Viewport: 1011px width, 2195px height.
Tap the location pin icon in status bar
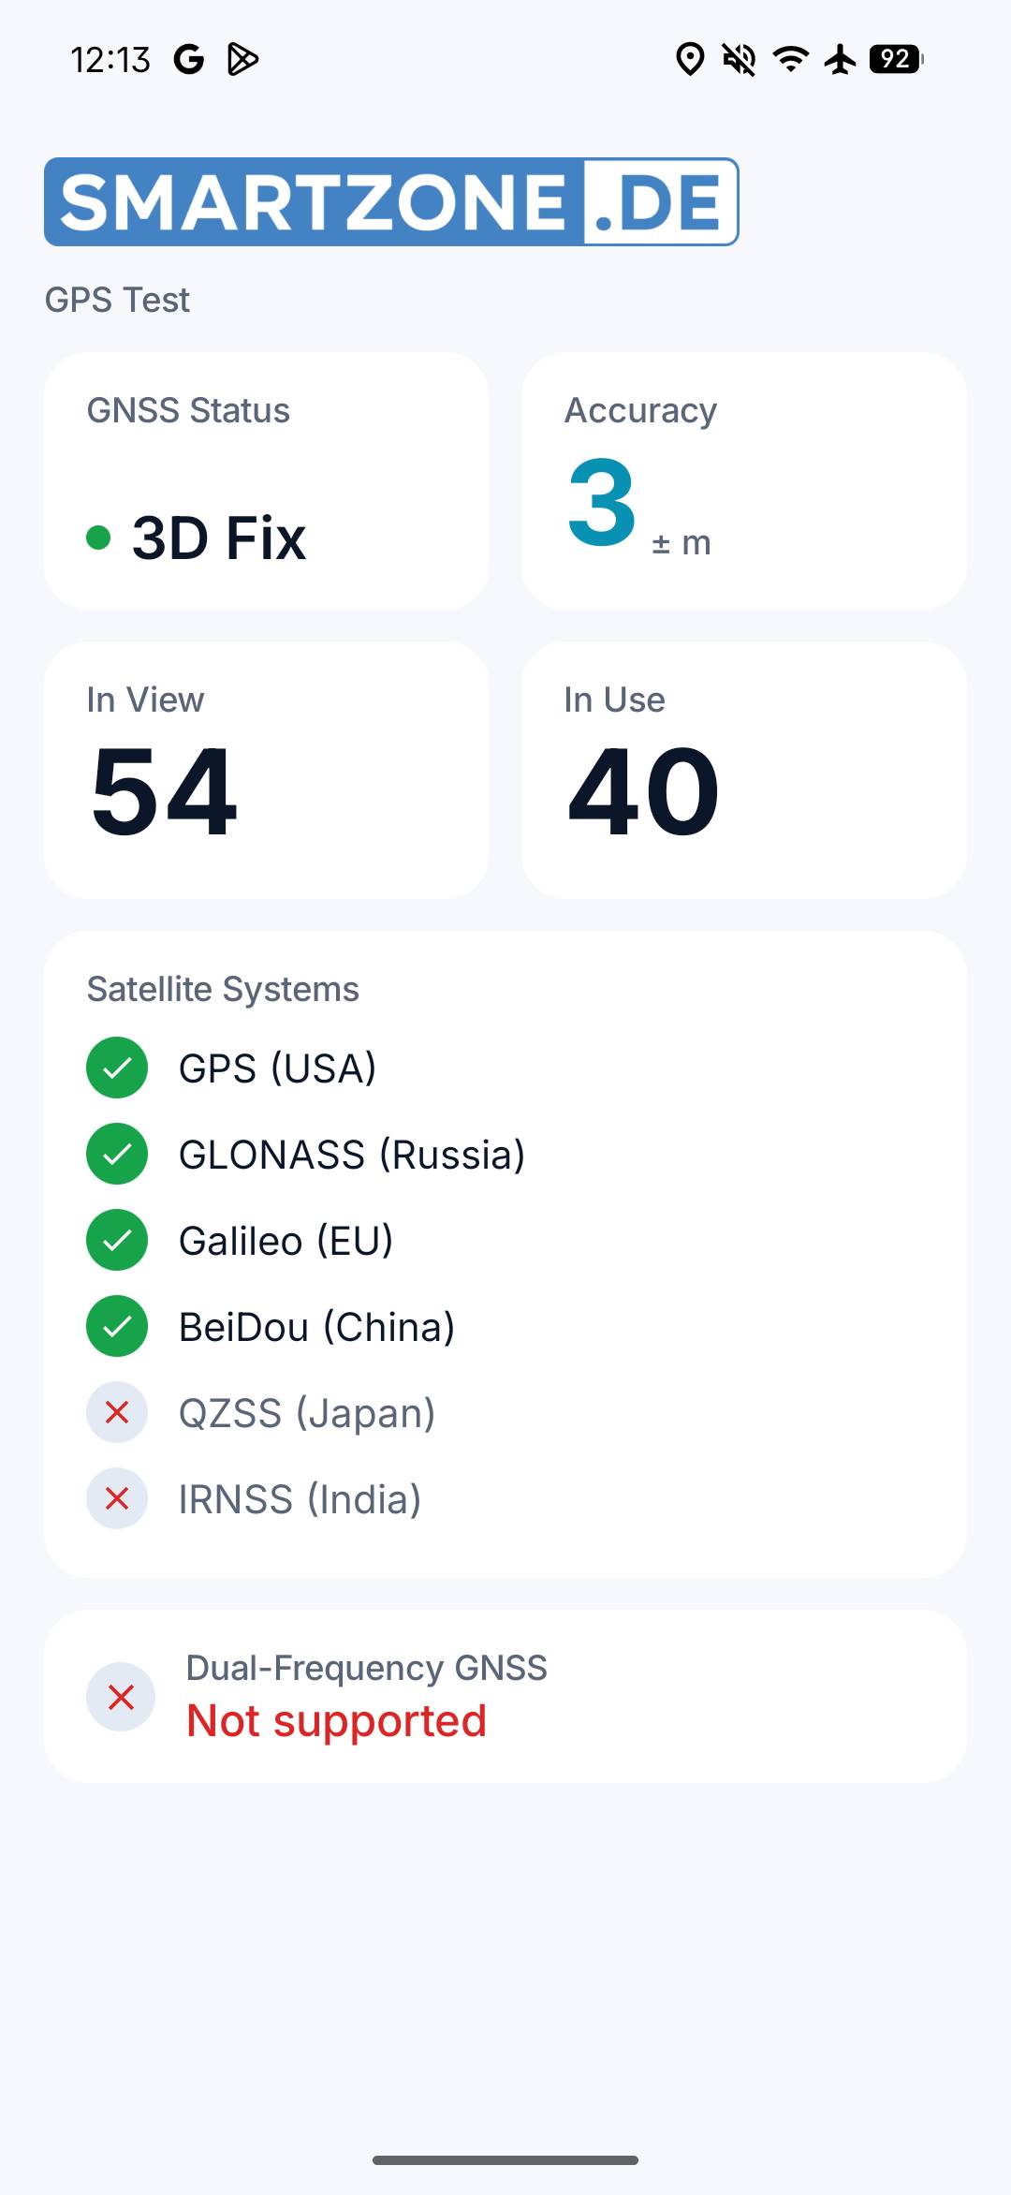click(690, 60)
